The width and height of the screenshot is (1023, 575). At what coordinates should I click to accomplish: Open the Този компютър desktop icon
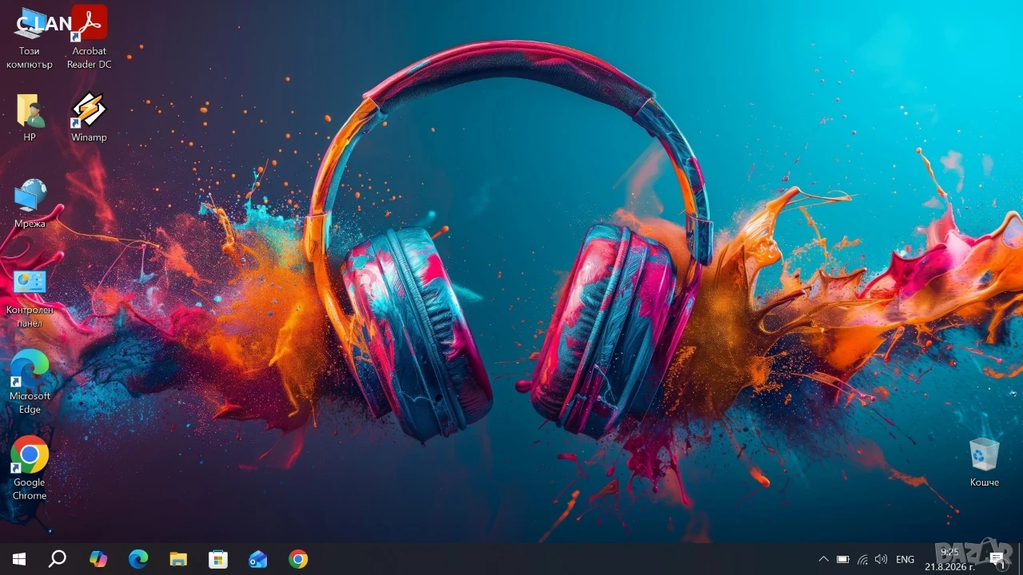point(30,38)
